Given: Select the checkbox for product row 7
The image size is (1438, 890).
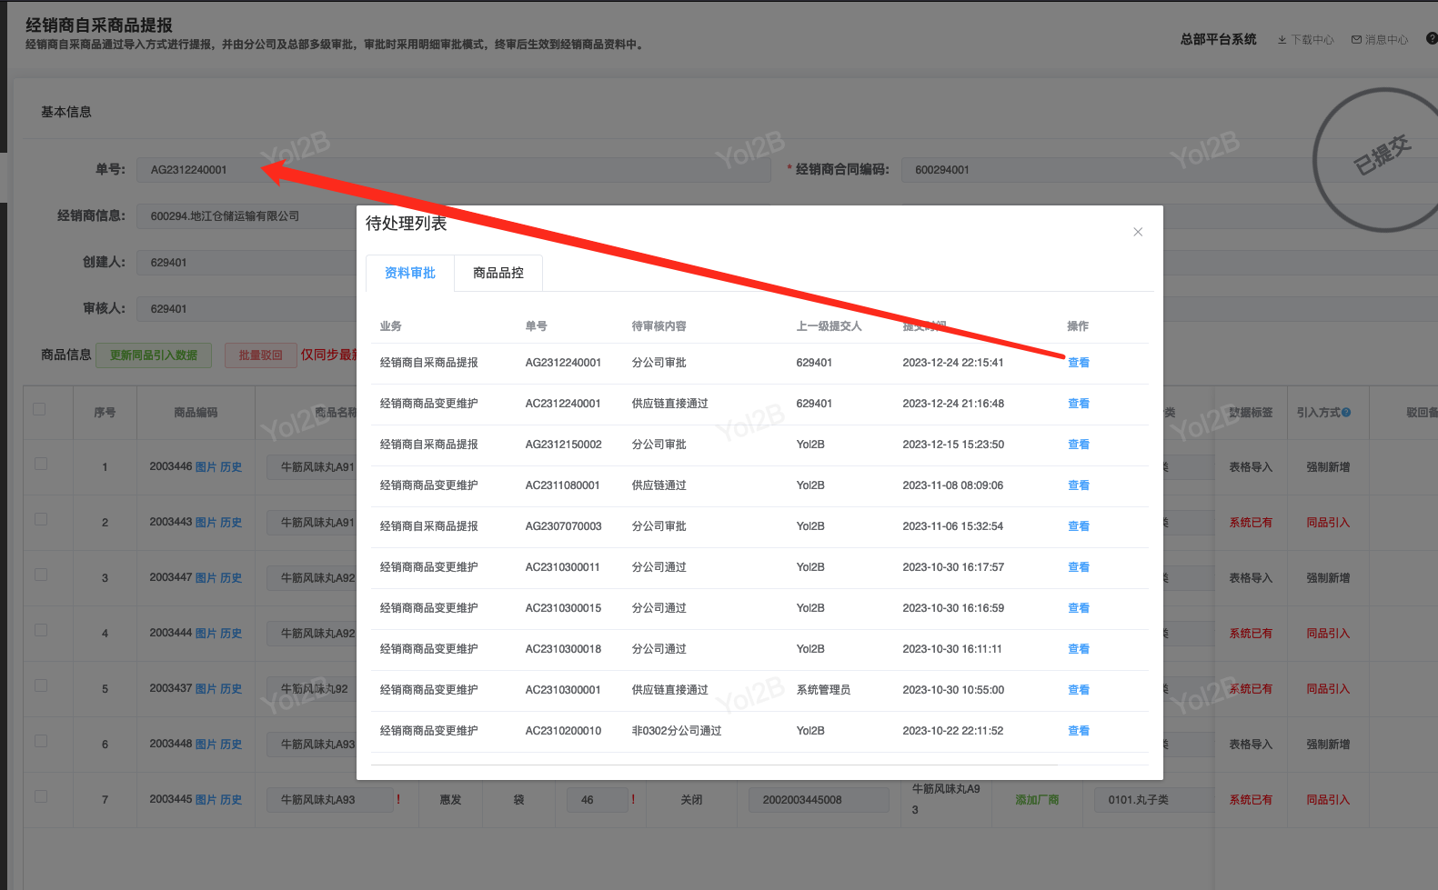Looking at the screenshot, I should click(x=41, y=796).
